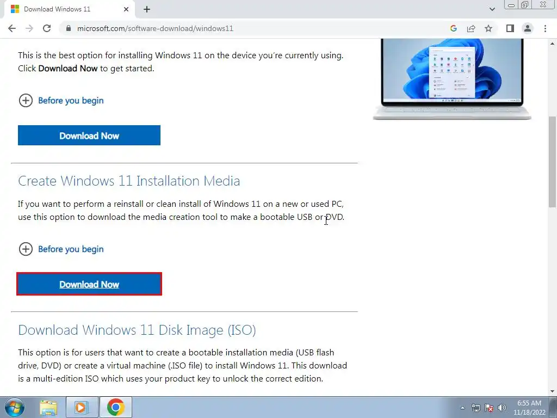Open the Google search icon in address bar

coord(453,28)
